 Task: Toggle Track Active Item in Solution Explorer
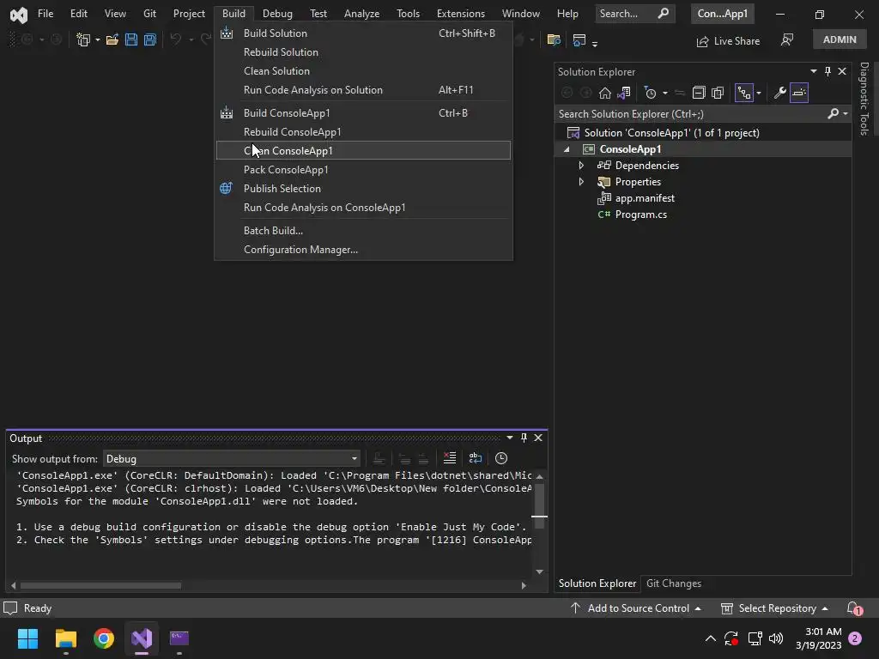pyautogui.click(x=744, y=93)
